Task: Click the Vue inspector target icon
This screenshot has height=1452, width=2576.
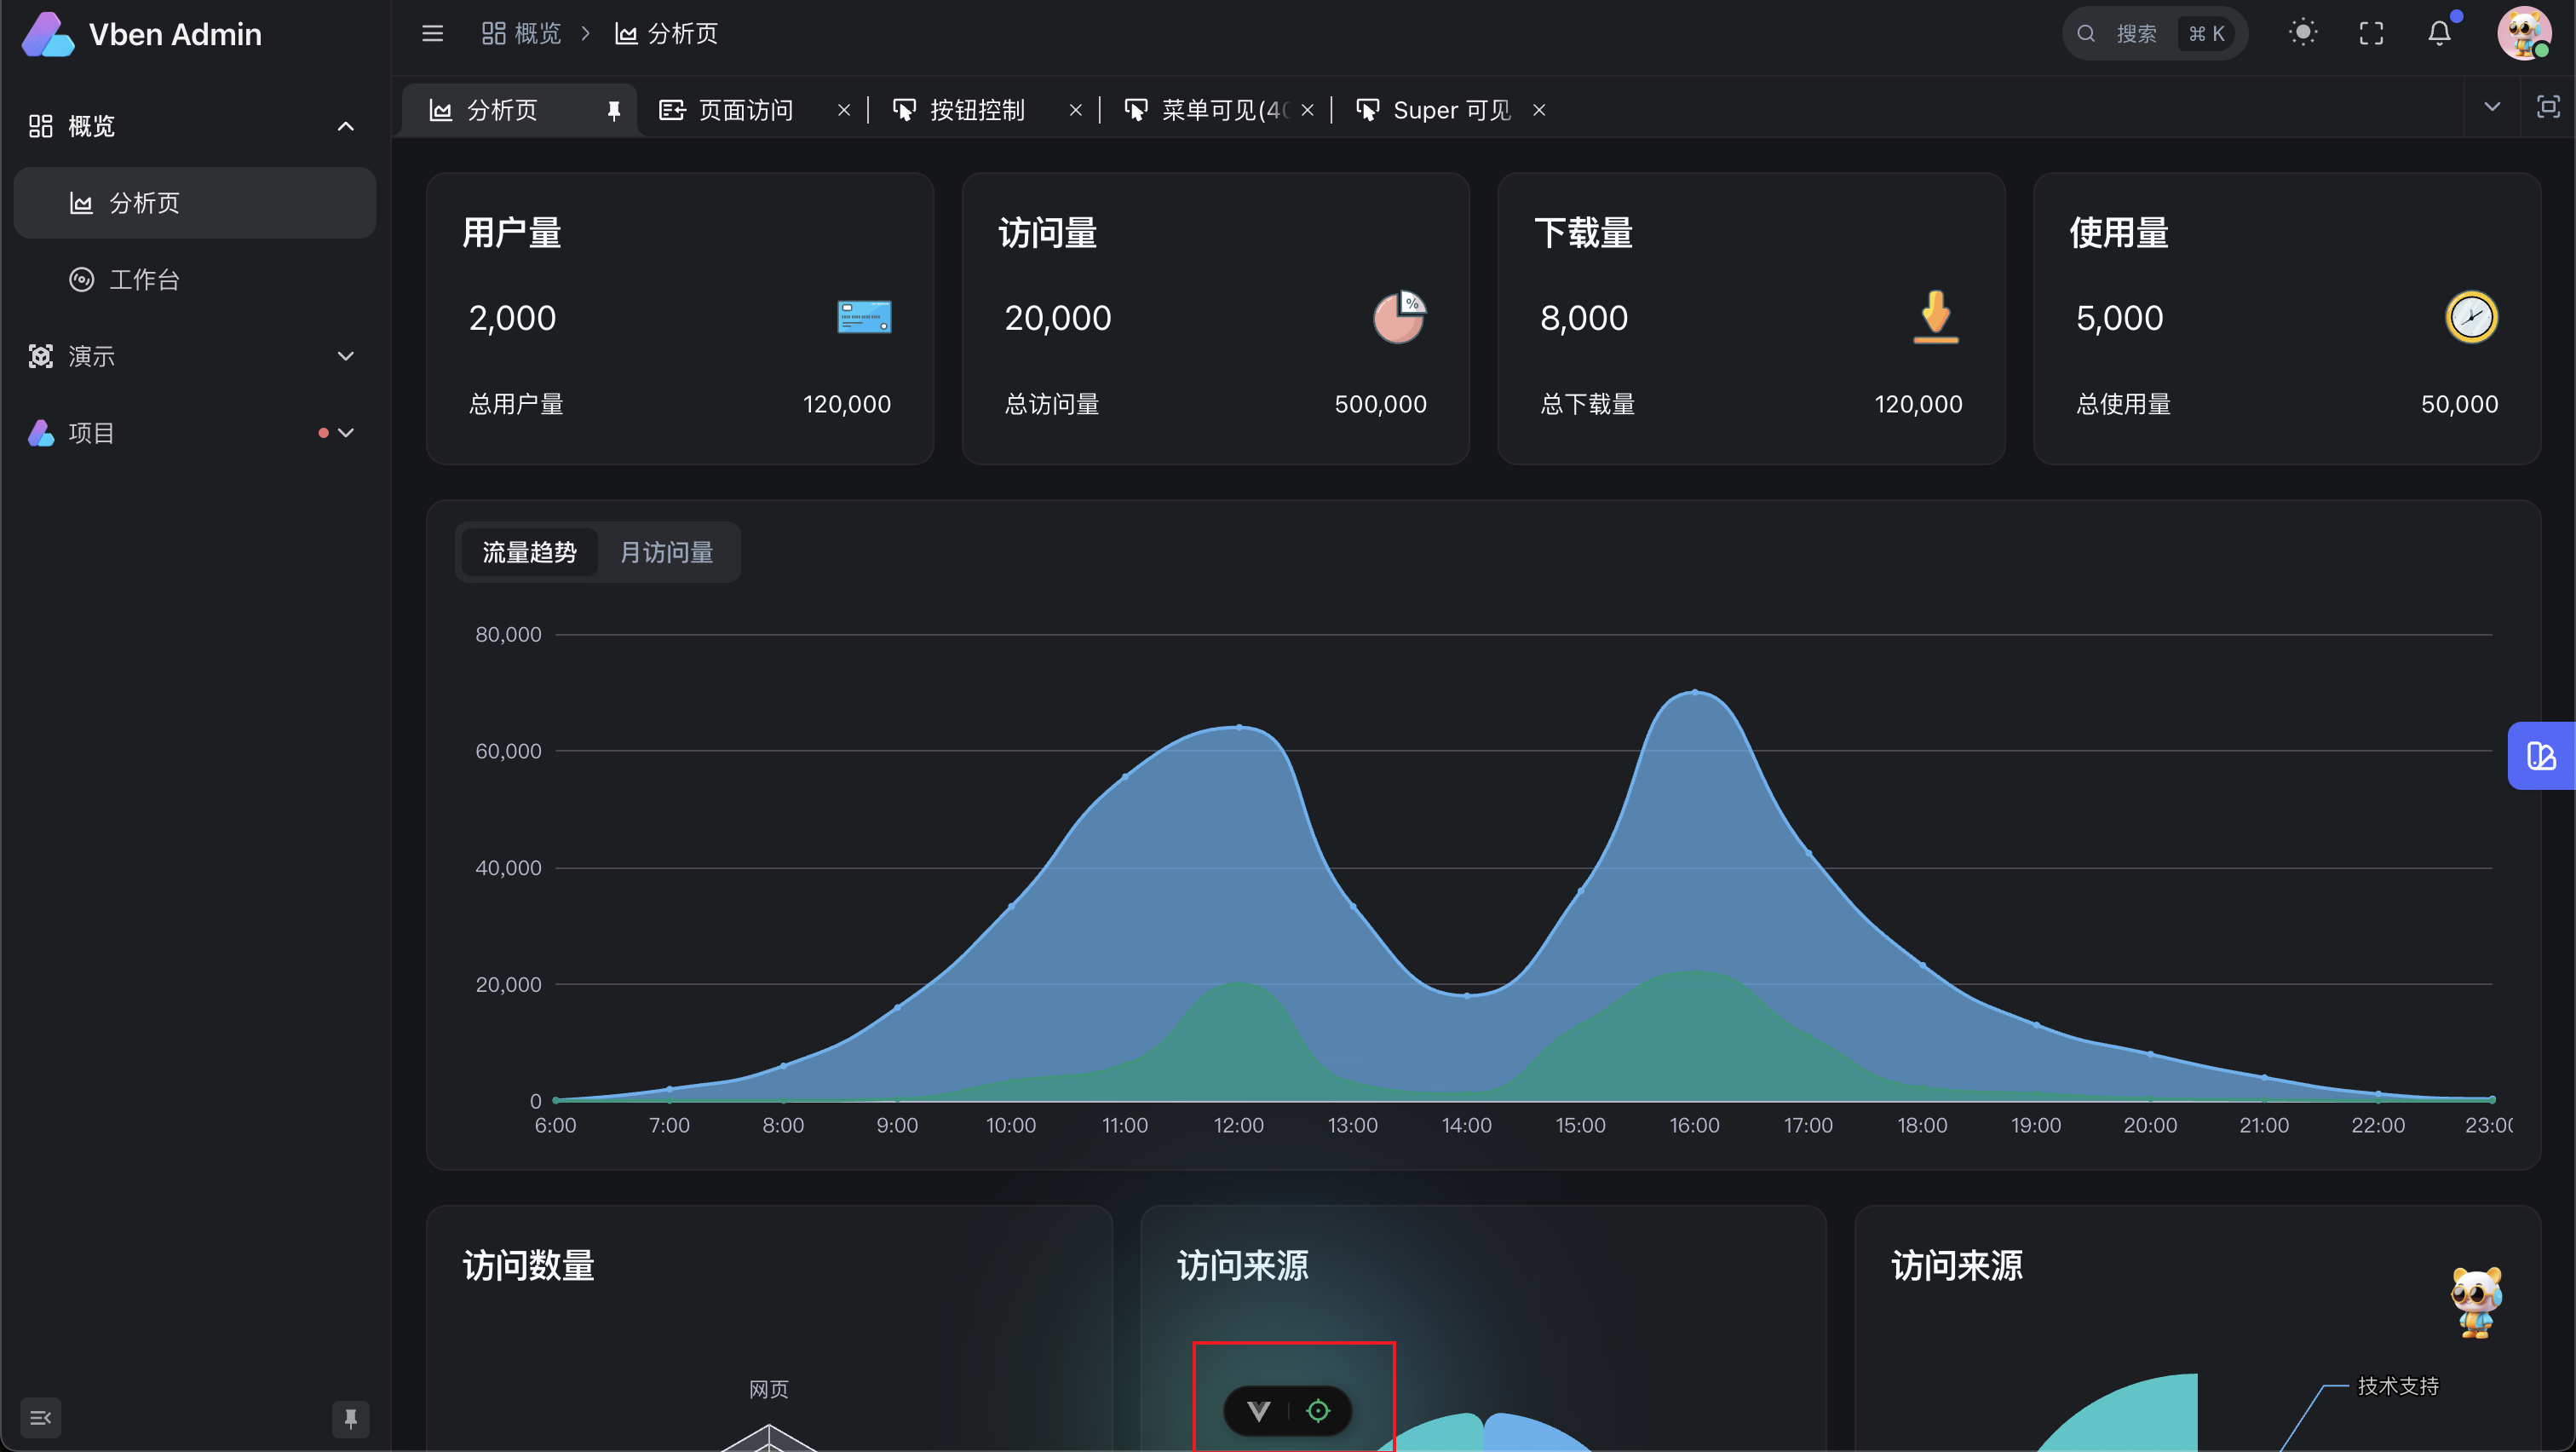Action: pos(1318,1410)
